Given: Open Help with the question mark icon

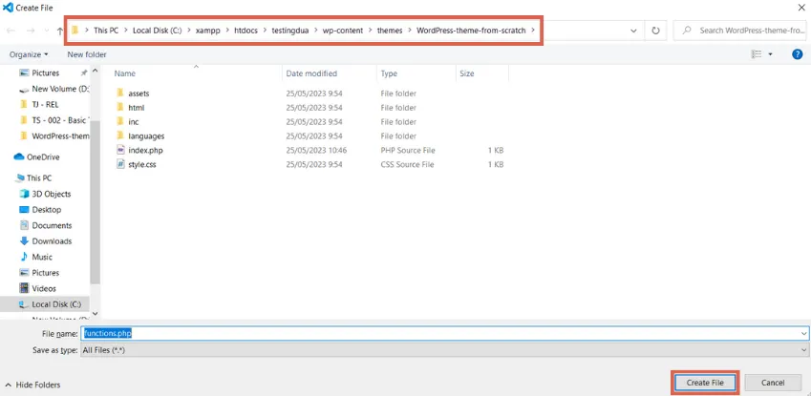Looking at the screenshot, I should 797,54.
